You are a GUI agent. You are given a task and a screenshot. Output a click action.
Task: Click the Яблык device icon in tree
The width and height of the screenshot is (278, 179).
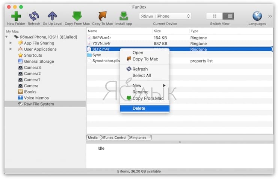coord(16,37)
